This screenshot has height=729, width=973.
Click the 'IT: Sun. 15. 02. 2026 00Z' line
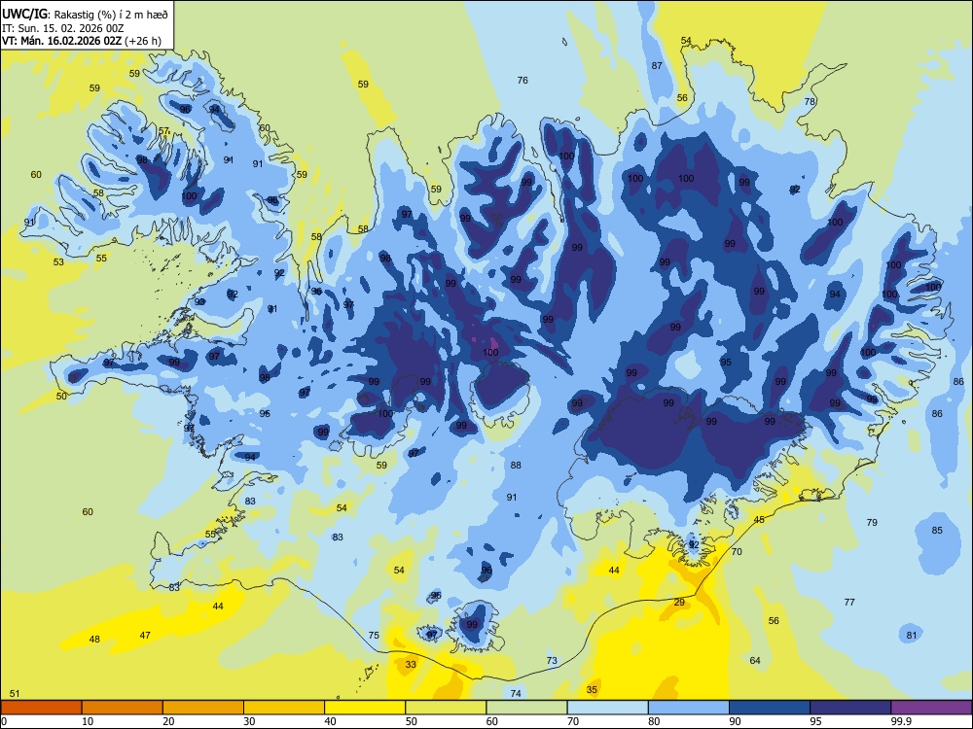pos(63,28)
